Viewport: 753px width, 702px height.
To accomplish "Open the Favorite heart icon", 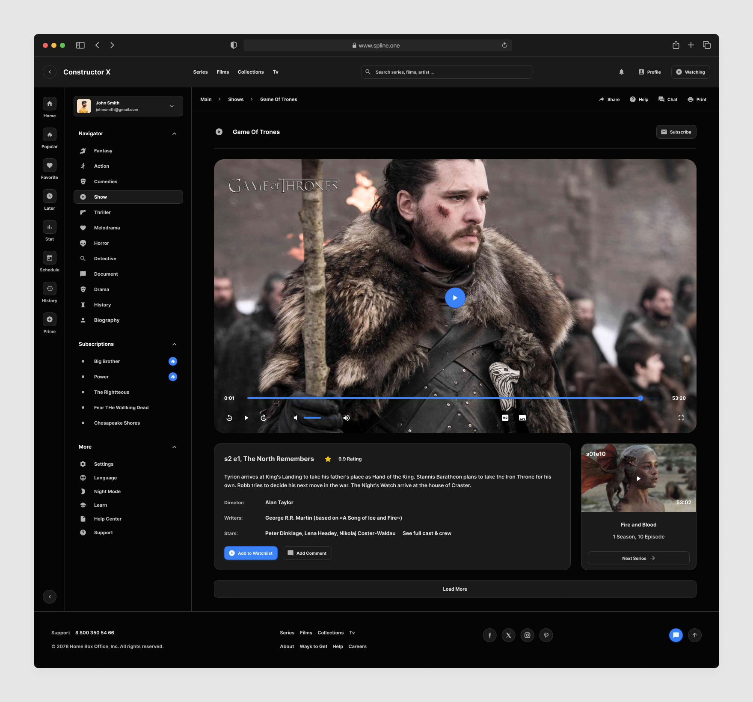I will [x=50, y=165].
